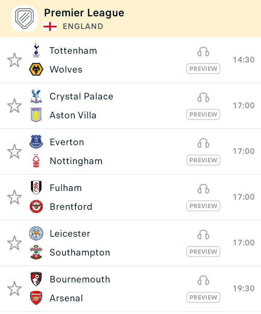
Task: Open audio commentary for Leicester vs Southampton
Action: click(203, 235)
